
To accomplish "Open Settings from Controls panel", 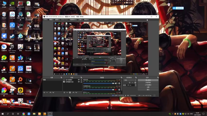I will point(148,87).
